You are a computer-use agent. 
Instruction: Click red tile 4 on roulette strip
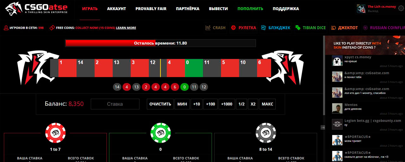176,68
